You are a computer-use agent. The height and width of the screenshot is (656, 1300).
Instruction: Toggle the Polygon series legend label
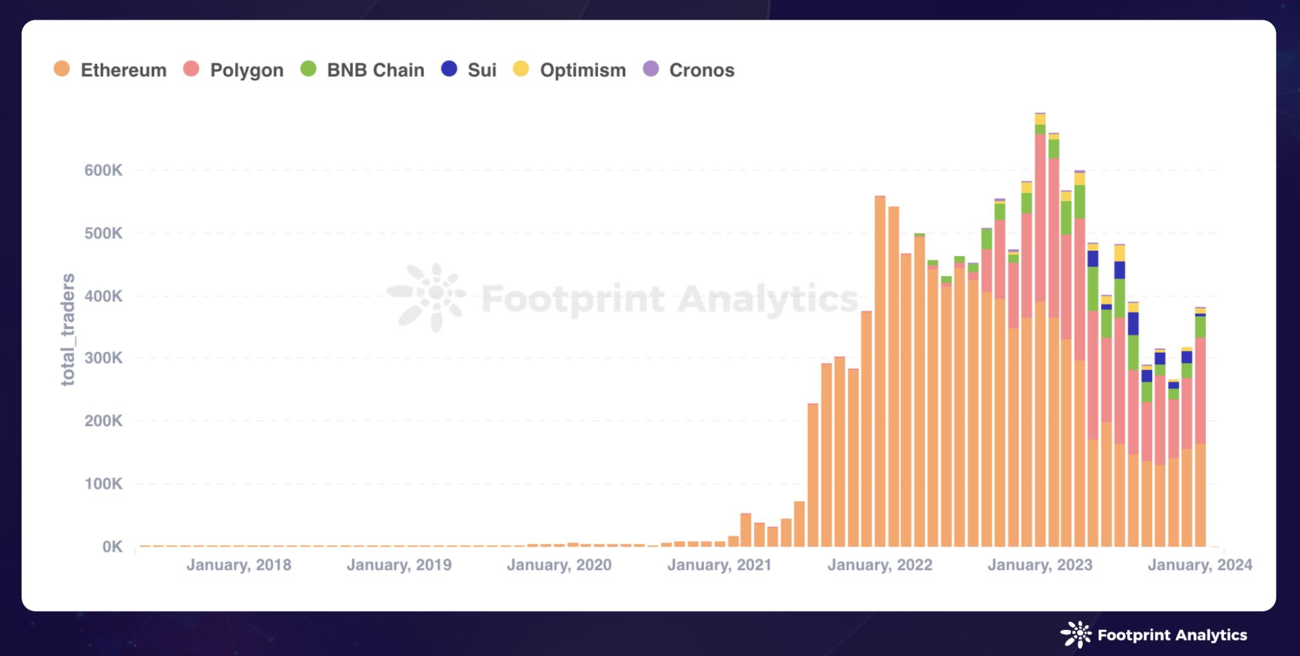point(246,70)
